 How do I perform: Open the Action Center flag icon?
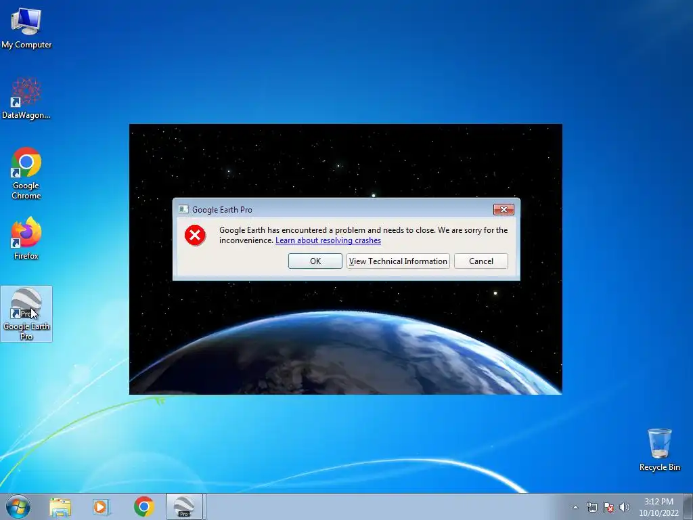[608, 508]
